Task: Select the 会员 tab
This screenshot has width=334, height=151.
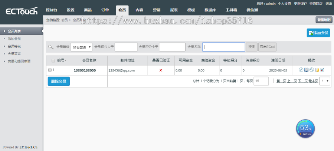Action: click(122, 10)
